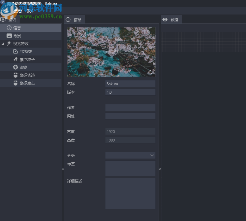Click the 作者 input field

(130, 108)
